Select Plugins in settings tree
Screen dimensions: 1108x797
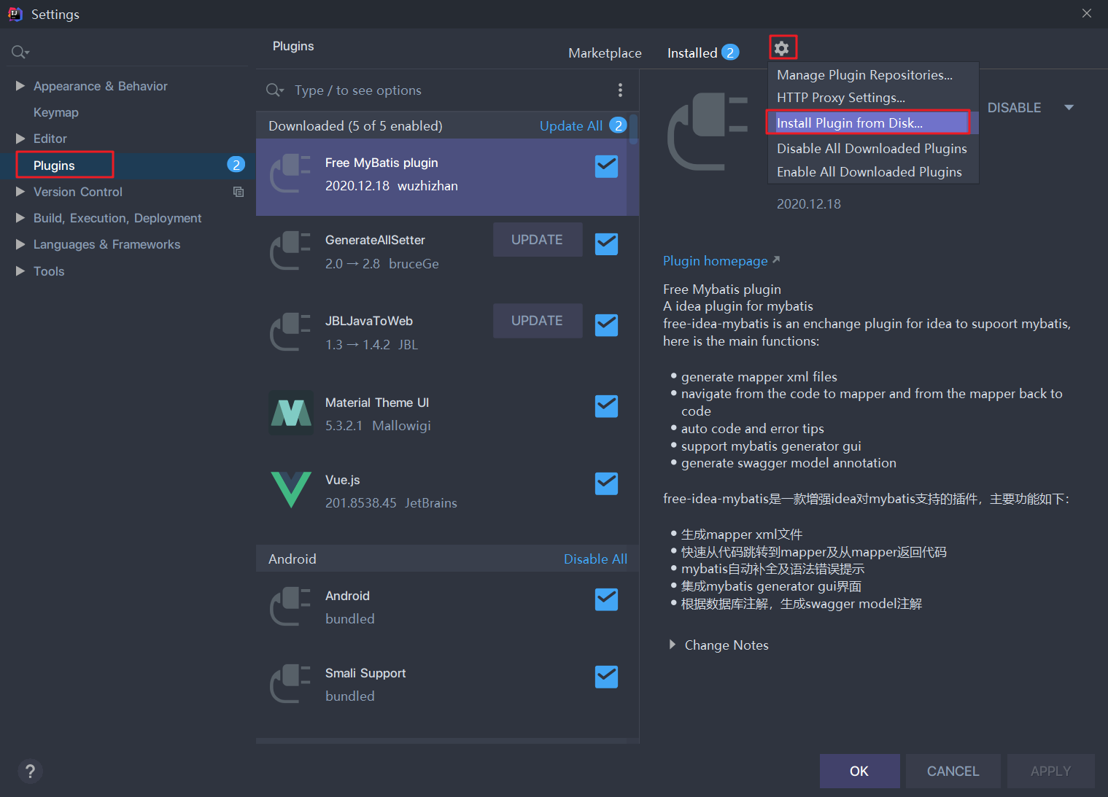[x=54, y=166]
